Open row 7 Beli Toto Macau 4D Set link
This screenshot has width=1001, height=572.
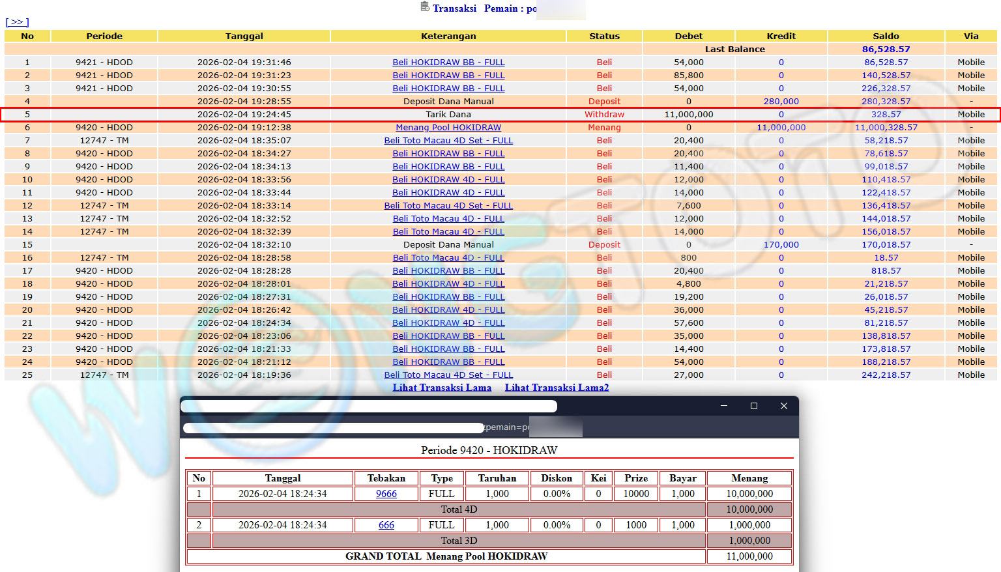point(448,140)
